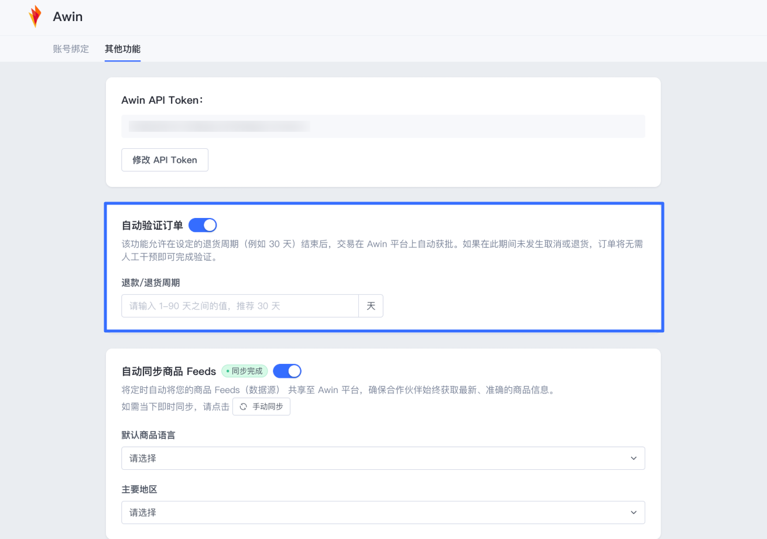Click the chevron arrow of 默认商品语言
Image resolution: width=767 pixels, height=539 pixels.
[634, 458]
